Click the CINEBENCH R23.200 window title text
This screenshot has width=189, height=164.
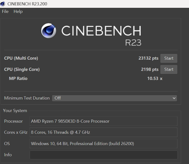[x=27, y=3]
